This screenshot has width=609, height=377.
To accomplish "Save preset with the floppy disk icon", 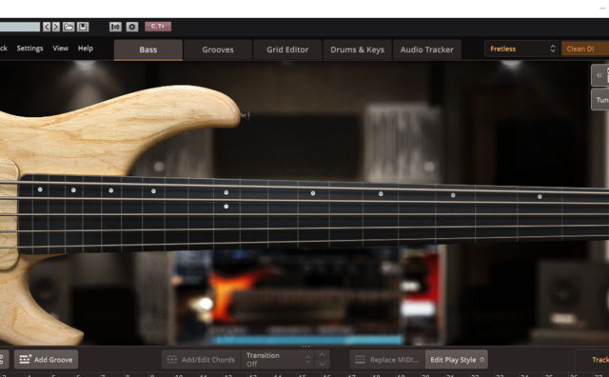I will (83, 27).
